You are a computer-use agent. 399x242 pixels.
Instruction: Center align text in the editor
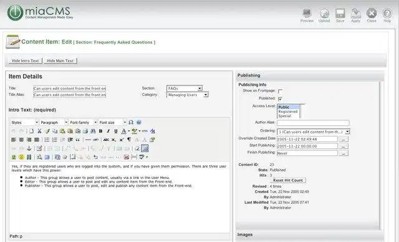[21, 140]
